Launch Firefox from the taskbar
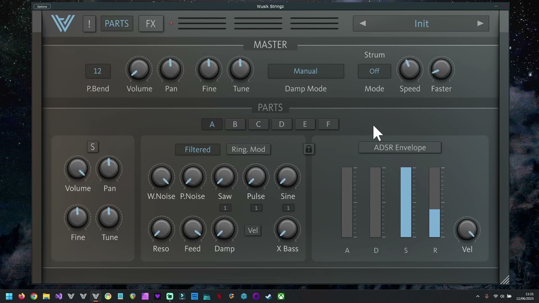The width and height of the screenshot is (539, 303). tap(21, 296)
